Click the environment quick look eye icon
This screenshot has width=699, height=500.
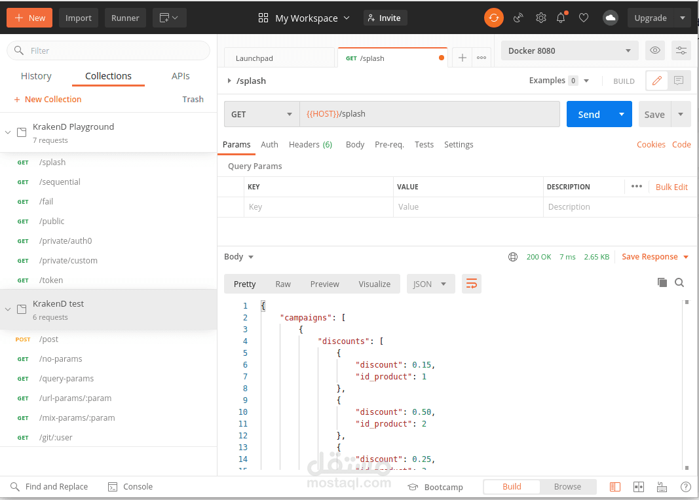click(655, 50)
